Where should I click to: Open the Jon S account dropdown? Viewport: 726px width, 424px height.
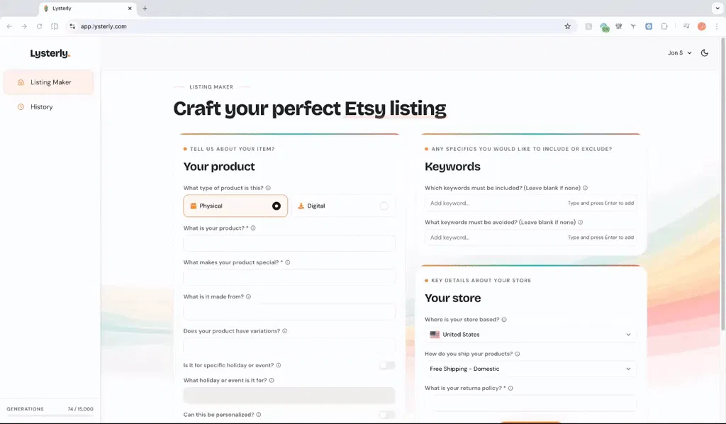coord(680,52)
